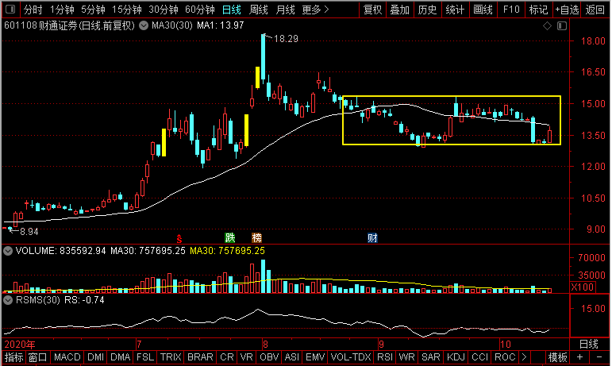Zoom in with the + button
This screenshot has width=612, height=366.
click(579, 357)
